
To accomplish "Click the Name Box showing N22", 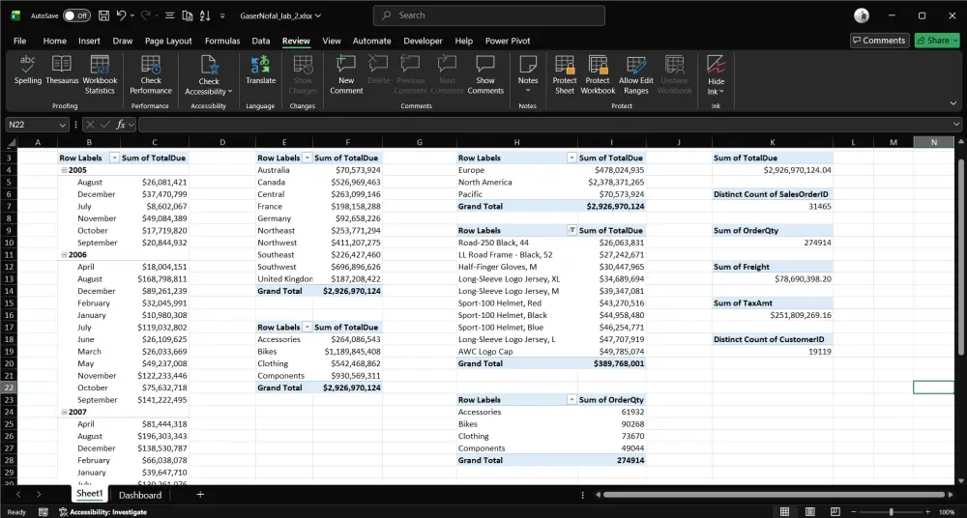I will 31,125.
